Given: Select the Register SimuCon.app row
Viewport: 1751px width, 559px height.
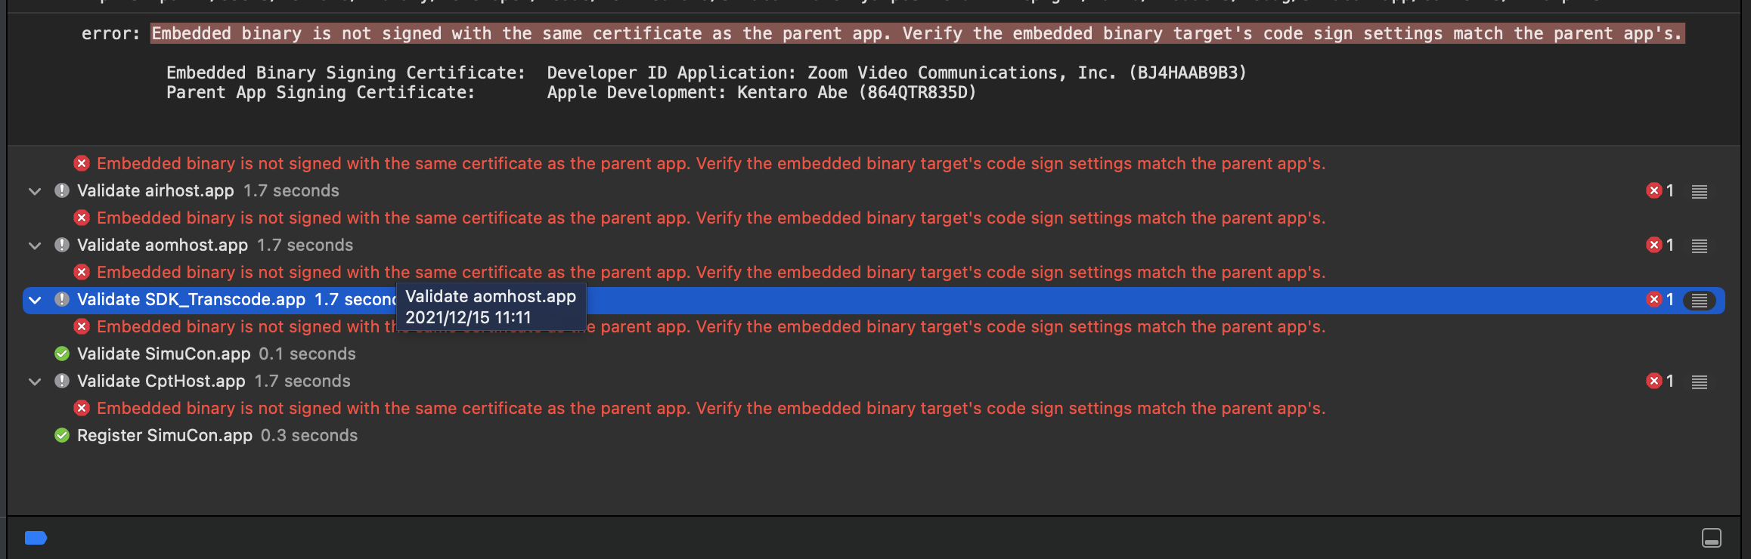Looking at the screenshot, I should (164, 435).
